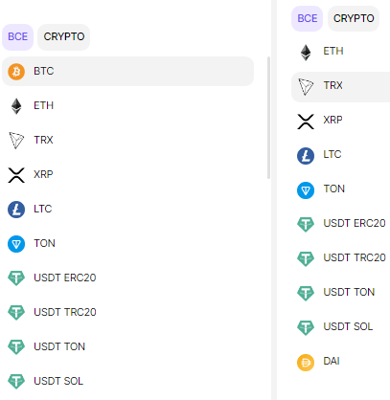Click the blue Litecoin icon in right list
Viewport: 390px width, 400px height.
[306, 156]
